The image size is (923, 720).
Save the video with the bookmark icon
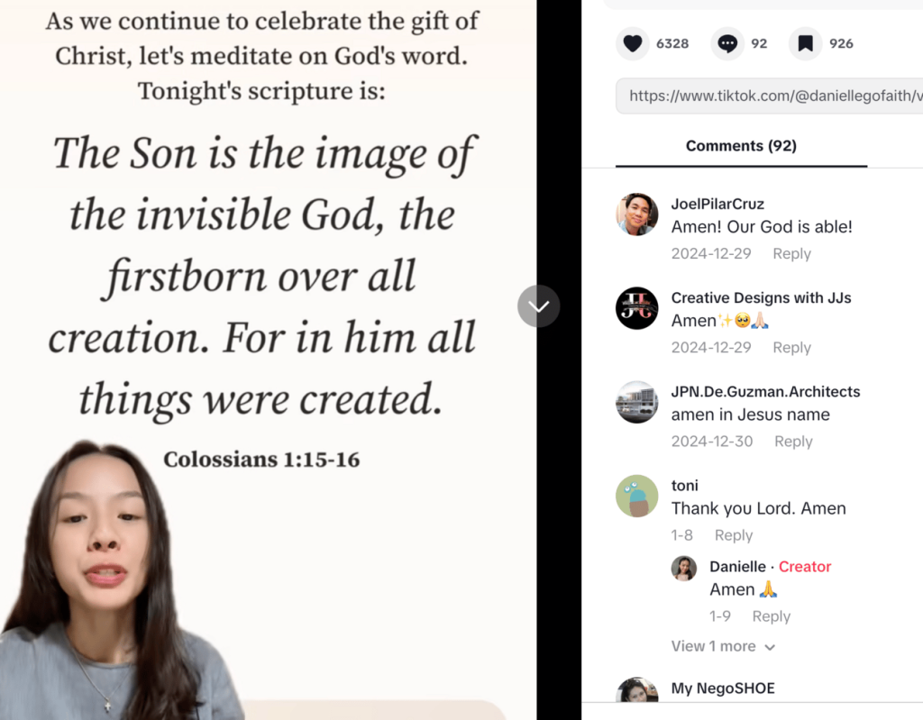coord(805,43)
